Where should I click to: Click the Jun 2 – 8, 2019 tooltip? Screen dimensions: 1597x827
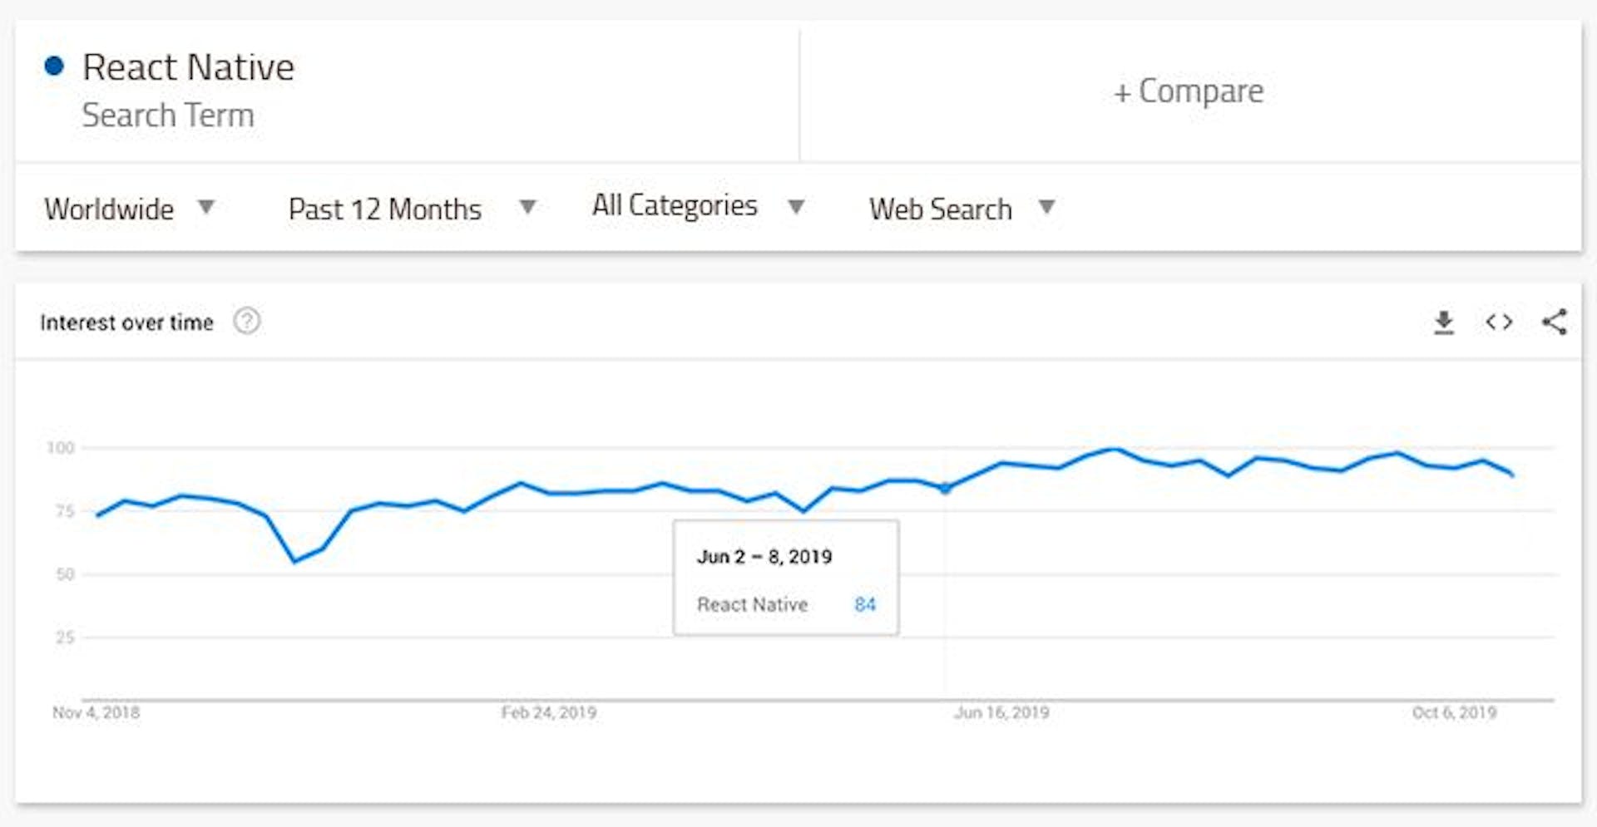(786, 578)
